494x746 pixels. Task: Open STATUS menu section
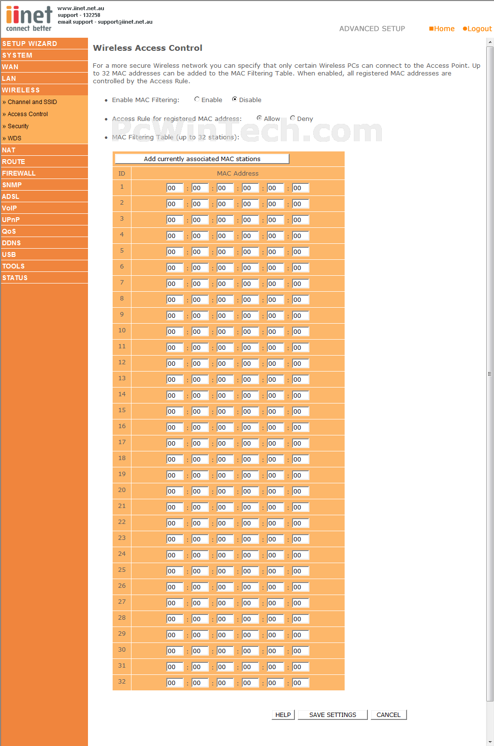[x=44, y=278]
